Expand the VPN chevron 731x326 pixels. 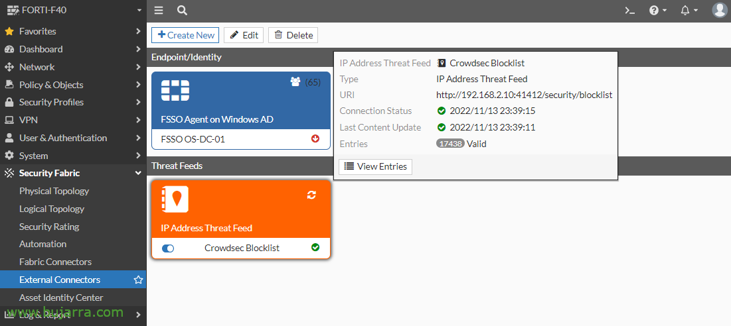coord(138,120)
